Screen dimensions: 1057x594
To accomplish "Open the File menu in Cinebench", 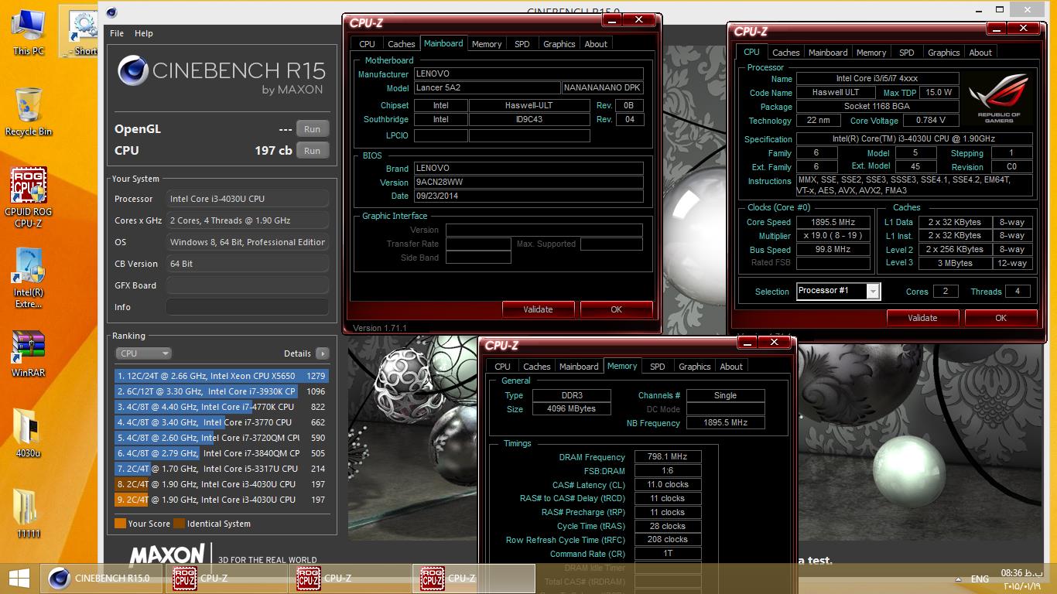I will (117, 33).
